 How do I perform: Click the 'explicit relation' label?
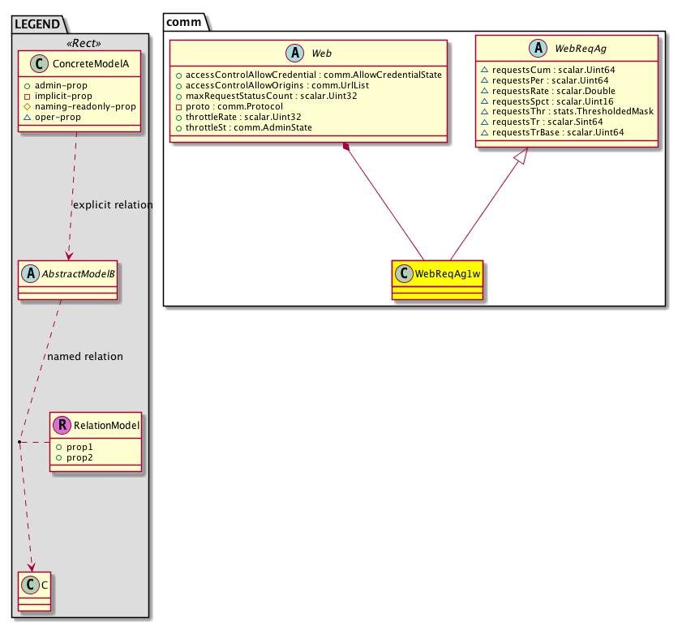(x=112, y=205)
